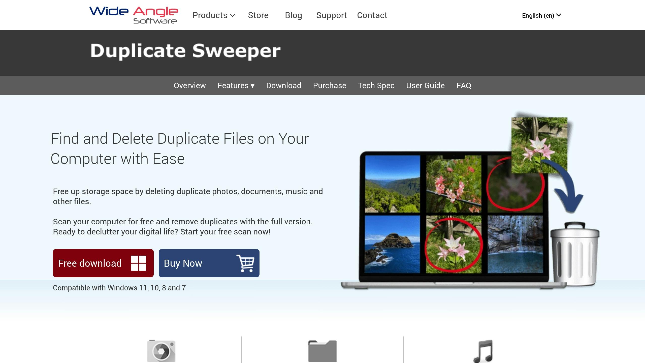Click the laptop's waterfall photo thumbnail
645x363 pixels.
(515, 244)
